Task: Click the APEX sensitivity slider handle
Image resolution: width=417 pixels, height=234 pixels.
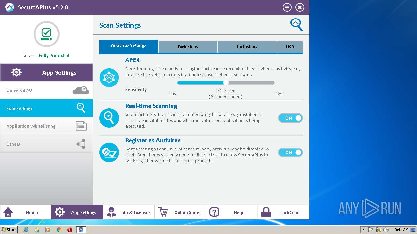Action: [x=226, y=83]
